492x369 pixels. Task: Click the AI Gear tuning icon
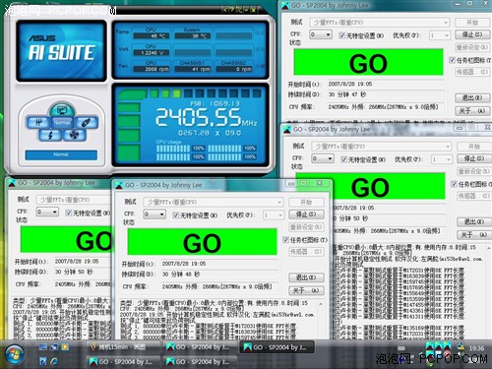click(39, 123)
